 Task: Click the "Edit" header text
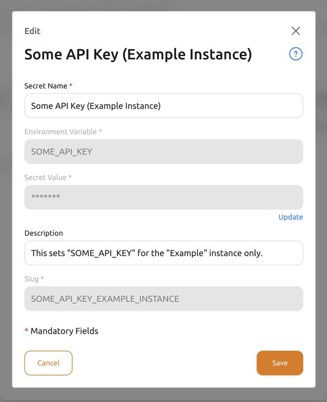click(33, 31)
